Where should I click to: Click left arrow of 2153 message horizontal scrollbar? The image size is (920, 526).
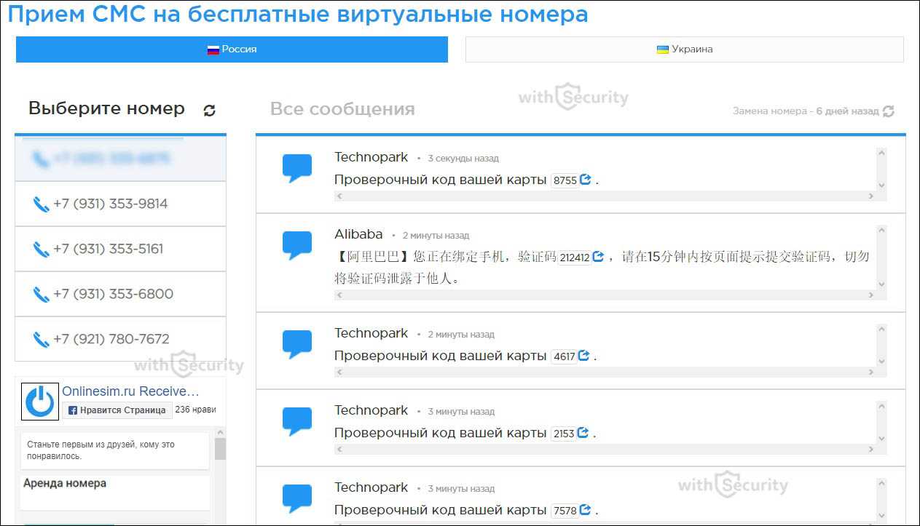(339, 450)
